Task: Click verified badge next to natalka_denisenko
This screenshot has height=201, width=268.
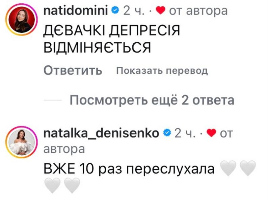Action: (x=166, y=133)
